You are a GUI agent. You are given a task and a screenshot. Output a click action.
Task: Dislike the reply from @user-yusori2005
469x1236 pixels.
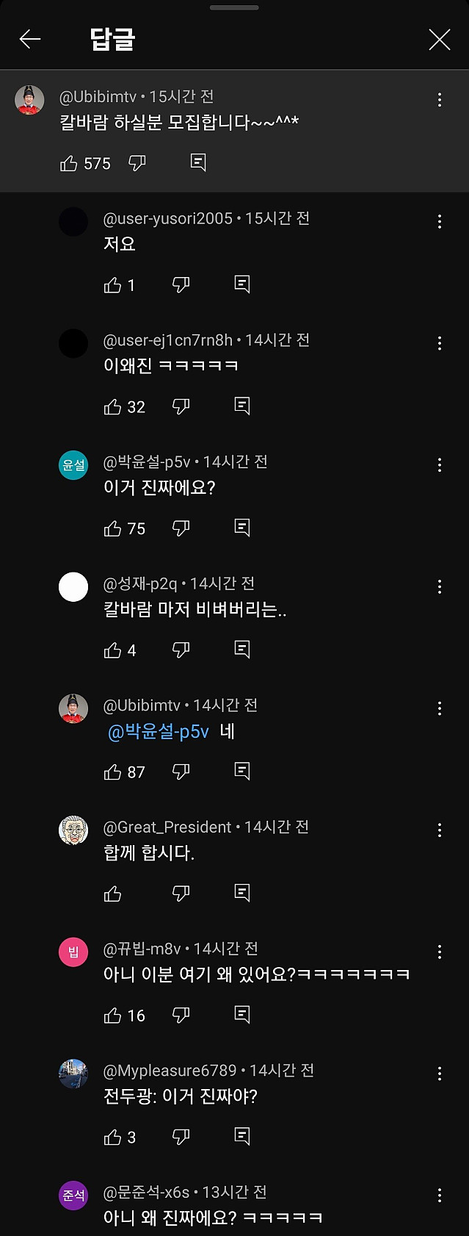click(x=181, y=285)
